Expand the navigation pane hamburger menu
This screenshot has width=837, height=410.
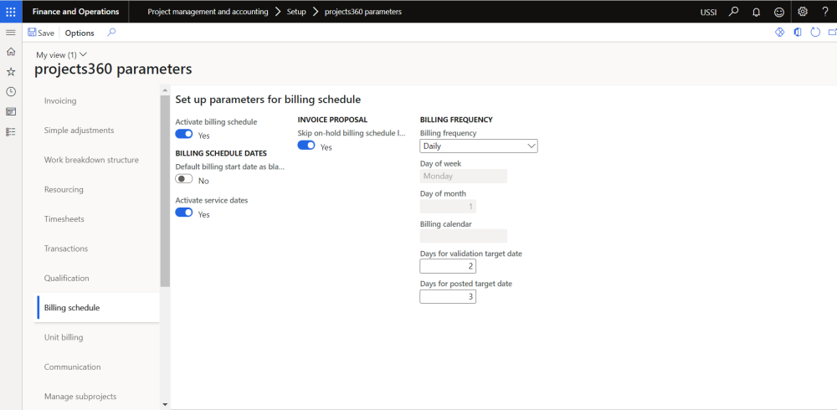click(x=11, y=33)
